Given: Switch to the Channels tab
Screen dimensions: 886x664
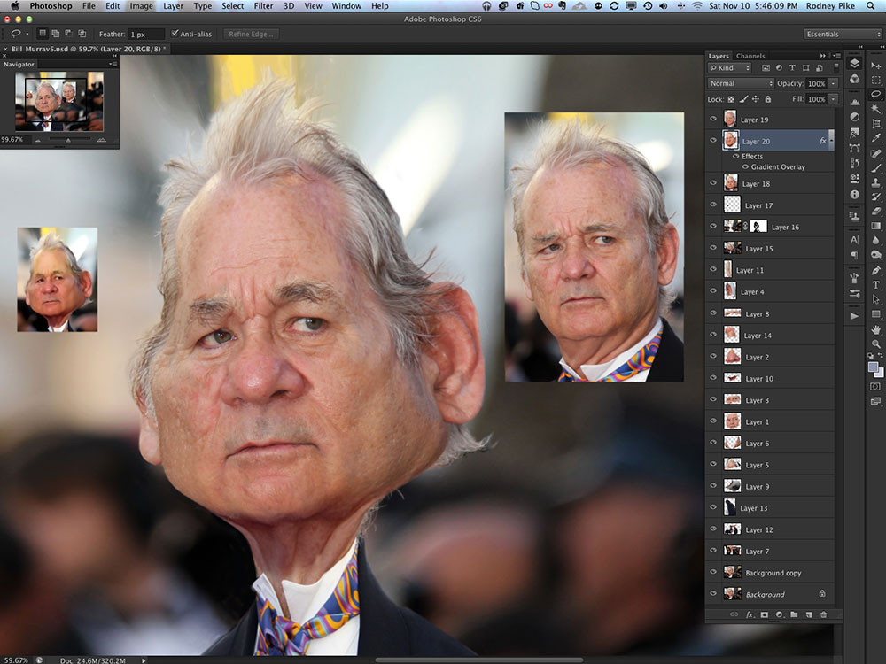Looking at the screenshot, I should point(750,55).
